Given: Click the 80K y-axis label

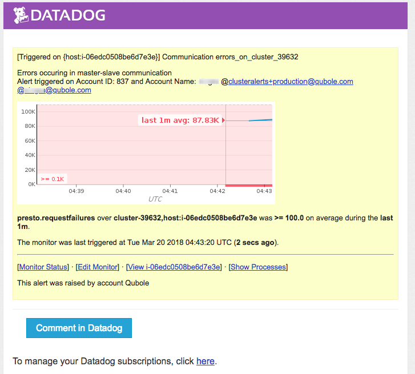Looking at the screenshot, I should 30,126.
